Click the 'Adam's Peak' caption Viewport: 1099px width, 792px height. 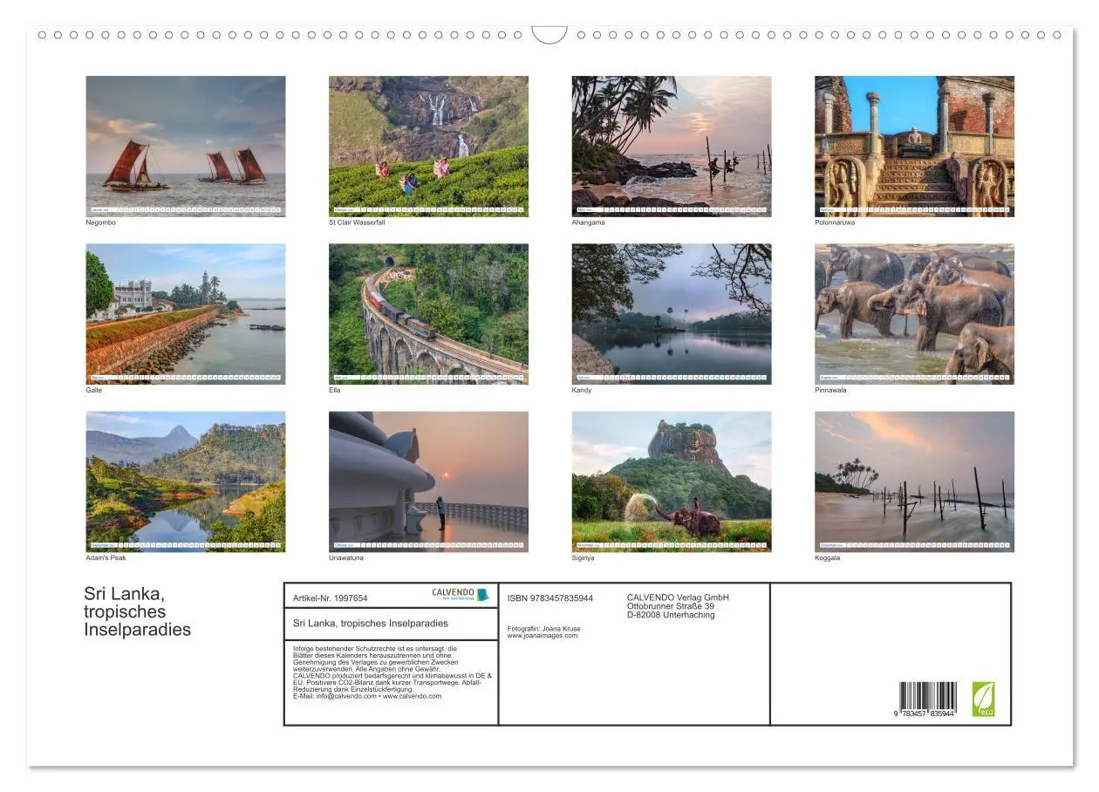[106, 557]
